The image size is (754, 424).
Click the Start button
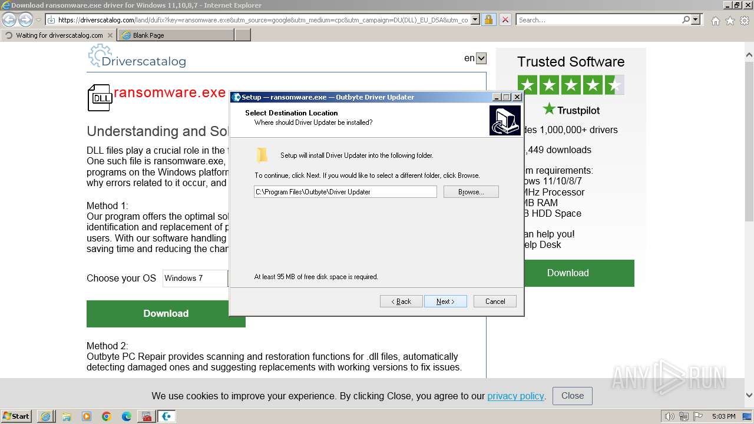[16, 416]
